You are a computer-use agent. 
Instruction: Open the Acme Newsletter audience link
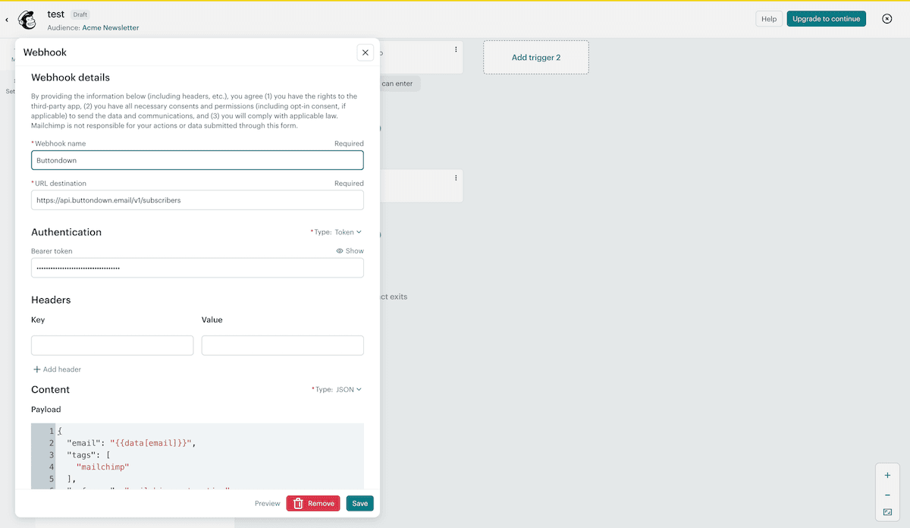pos(110,27)
